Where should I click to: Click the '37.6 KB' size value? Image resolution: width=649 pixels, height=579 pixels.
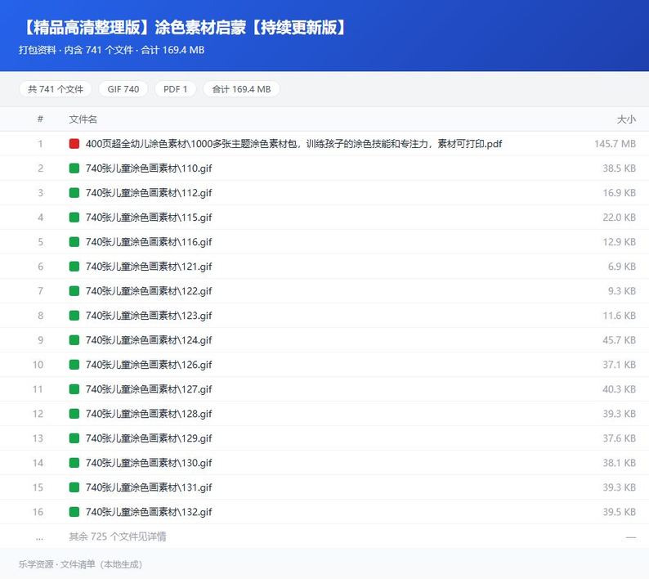tap(620, 438)
